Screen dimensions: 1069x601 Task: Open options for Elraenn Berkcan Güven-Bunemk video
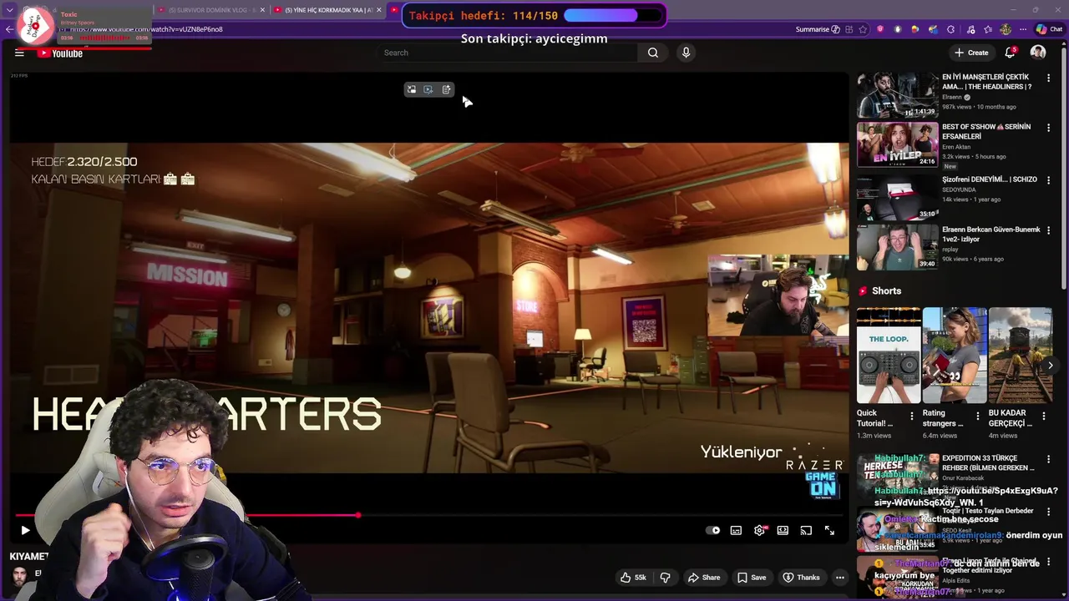point(1049,230)
